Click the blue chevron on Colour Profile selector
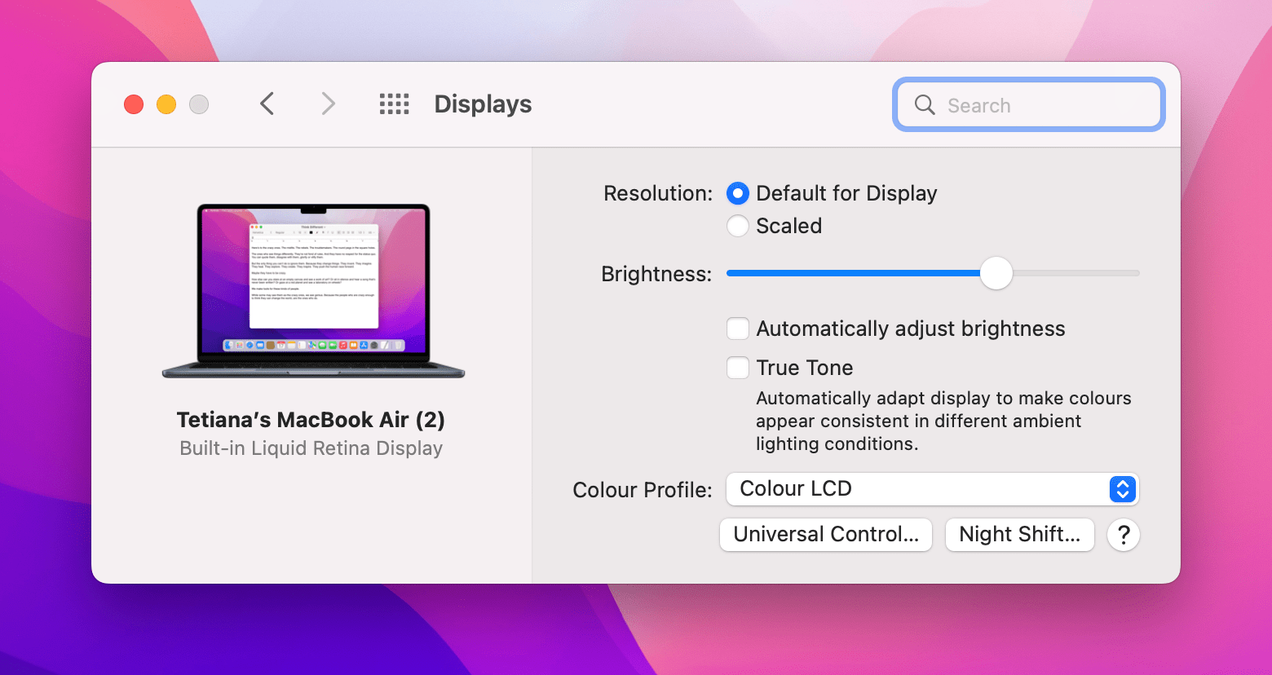The width and height of the screenshot is (1272, 675). point(1122,489)
